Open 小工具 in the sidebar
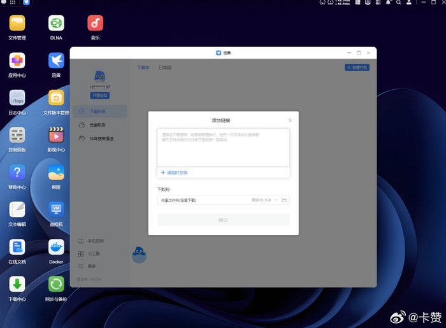 89,253
